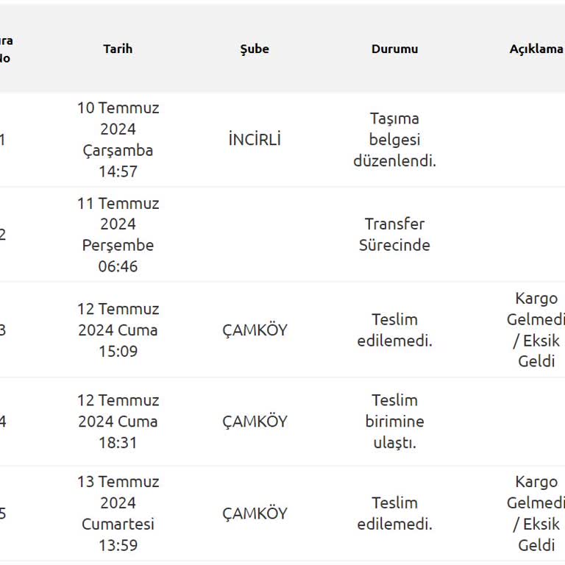565x565 pixels.
Task: Click 'Taşıma belgesi düzenlendi.' status text
Action: (394, 140)
